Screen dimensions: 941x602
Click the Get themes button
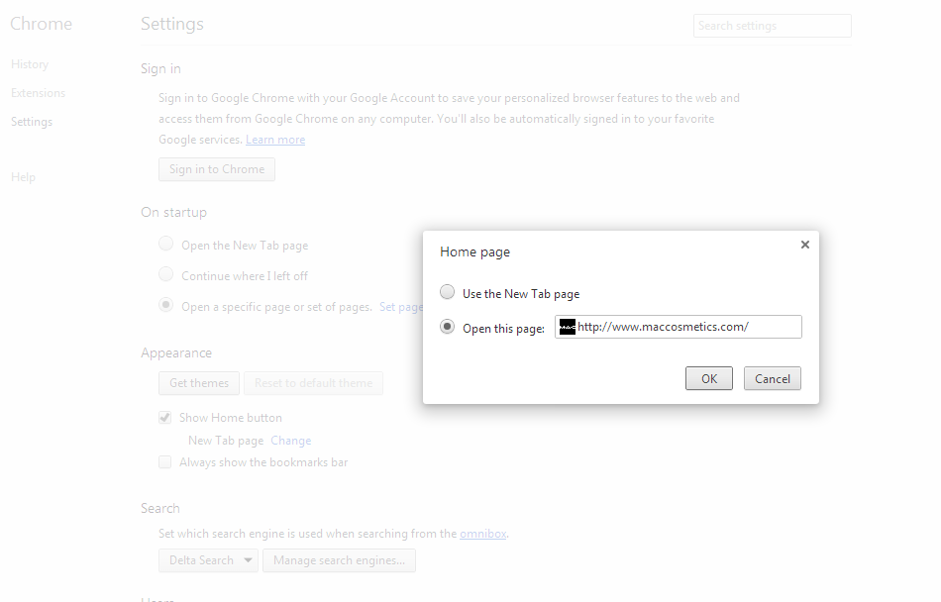(199, 383)
